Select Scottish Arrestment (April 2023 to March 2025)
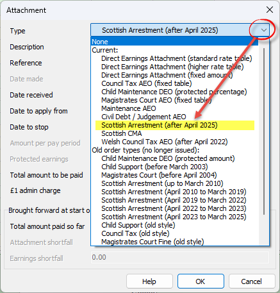Viewport: 280px width, 293px height. (174, 217)
